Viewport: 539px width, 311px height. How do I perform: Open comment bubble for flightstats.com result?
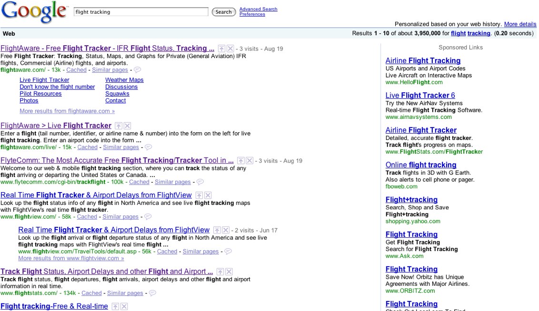152,293
